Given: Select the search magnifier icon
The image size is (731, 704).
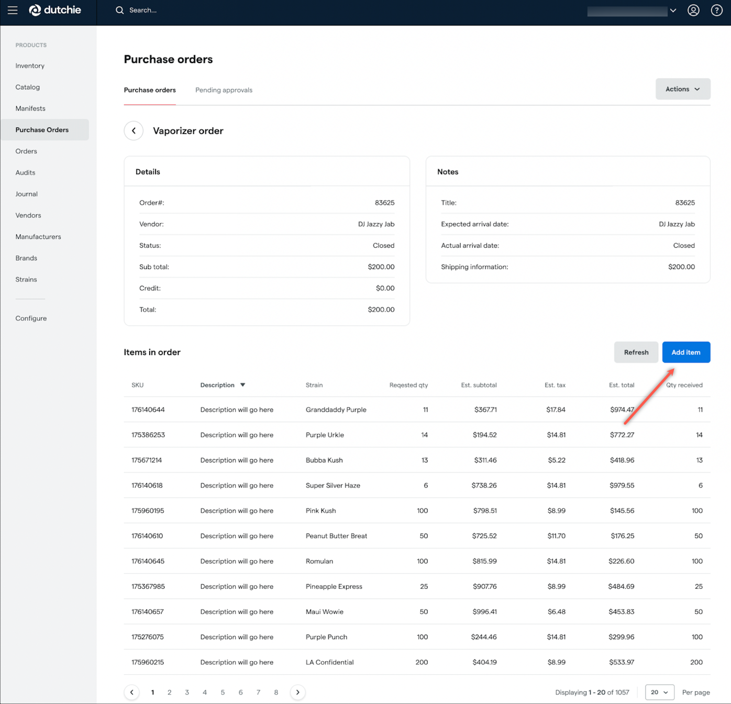Looking at the screenshot, I should 119,10.
